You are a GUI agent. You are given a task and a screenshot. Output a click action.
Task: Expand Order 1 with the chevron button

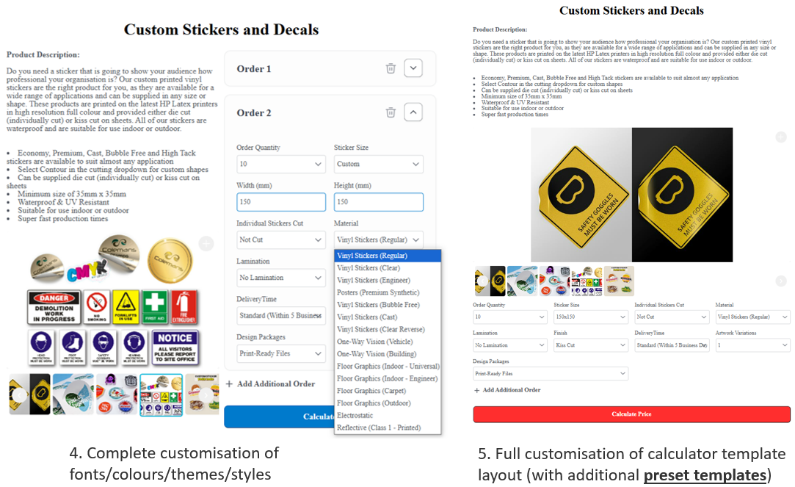[x=413, y=68]
